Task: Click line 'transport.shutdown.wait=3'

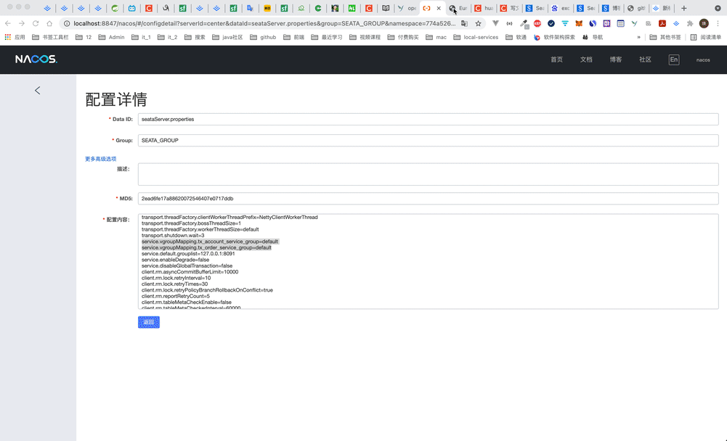Action: coord(173,235)
